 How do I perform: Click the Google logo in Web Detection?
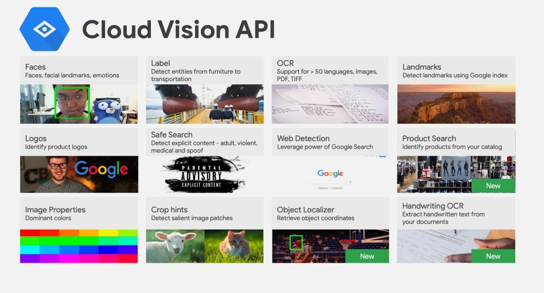pos(330,173)
